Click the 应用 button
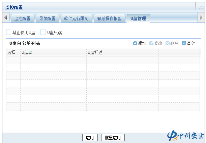Screen dimensions: 206x143 [x=90, y=138]
